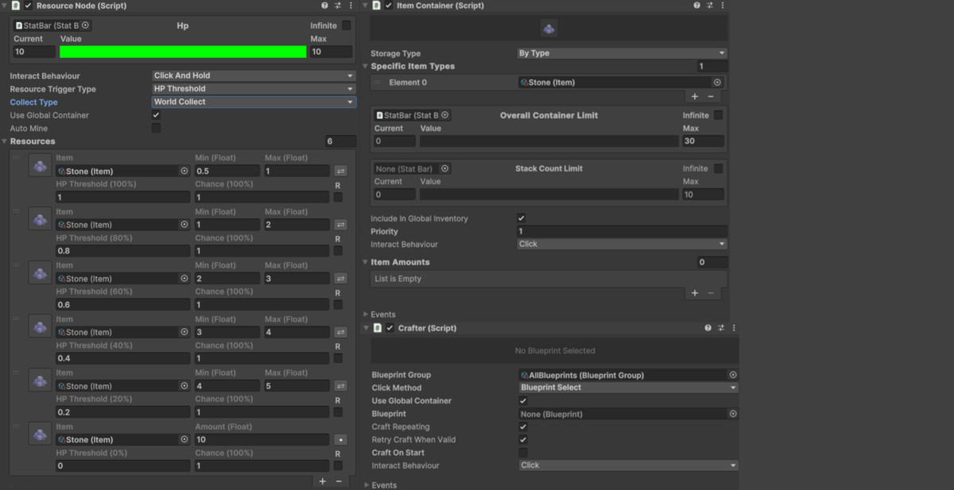Open the None Blueprint object picker
The width and height of the screenshot is (954, 490).
click(732, 414)
